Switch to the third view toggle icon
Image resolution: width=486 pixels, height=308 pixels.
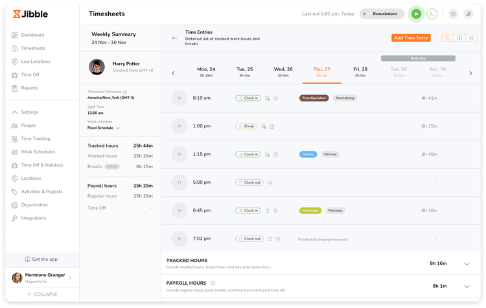471,38
